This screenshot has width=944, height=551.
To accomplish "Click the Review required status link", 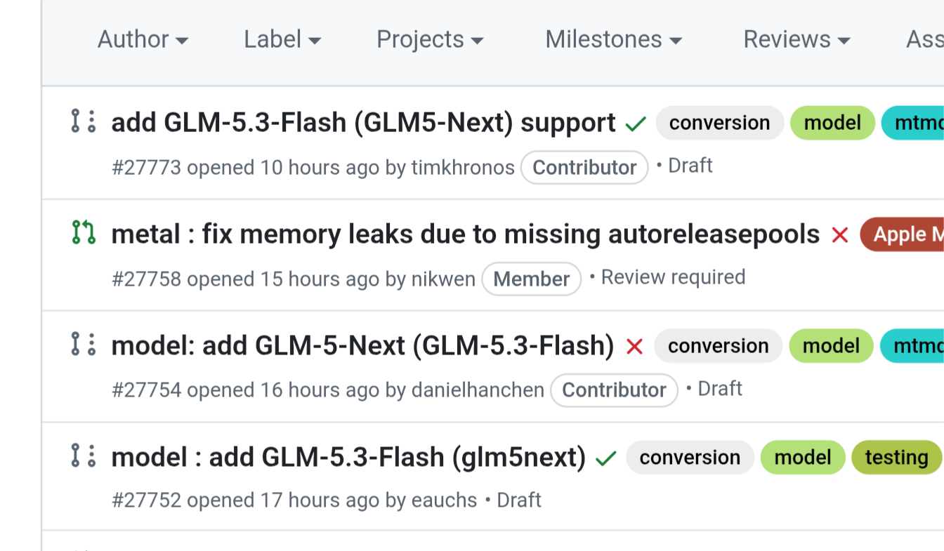I will click(673, 277).
